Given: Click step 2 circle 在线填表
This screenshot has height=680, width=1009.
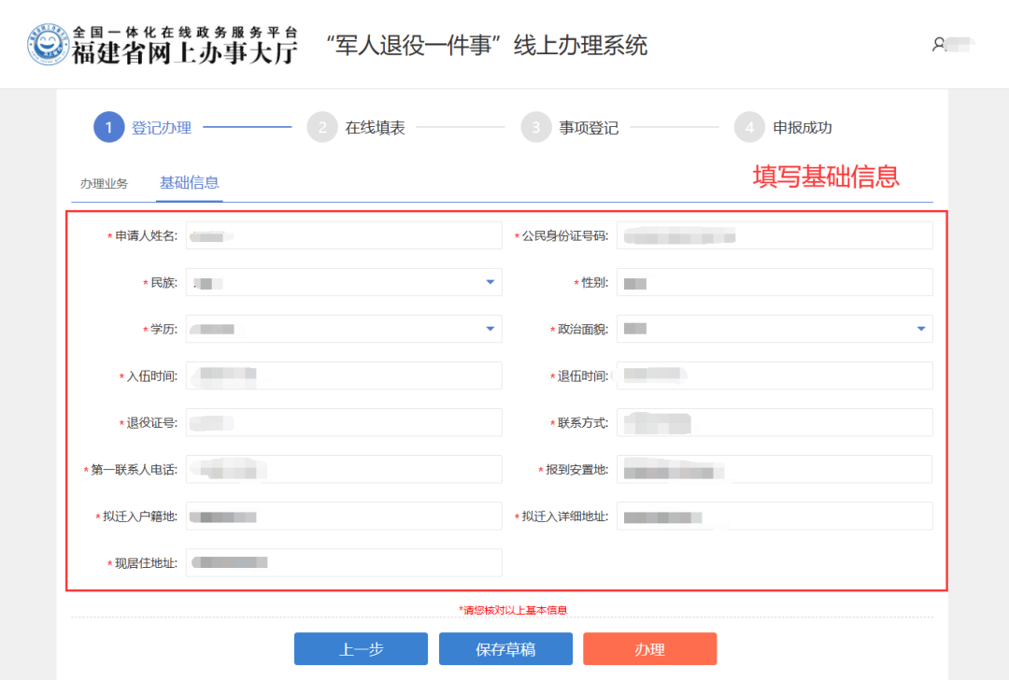Looking at the screenshot, I should (322, 128).
